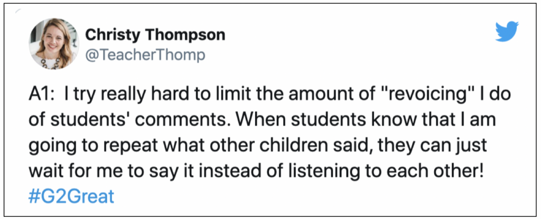Click the tweet's first line of text
The height and width of the screenshot is (219, 541).
269,95
